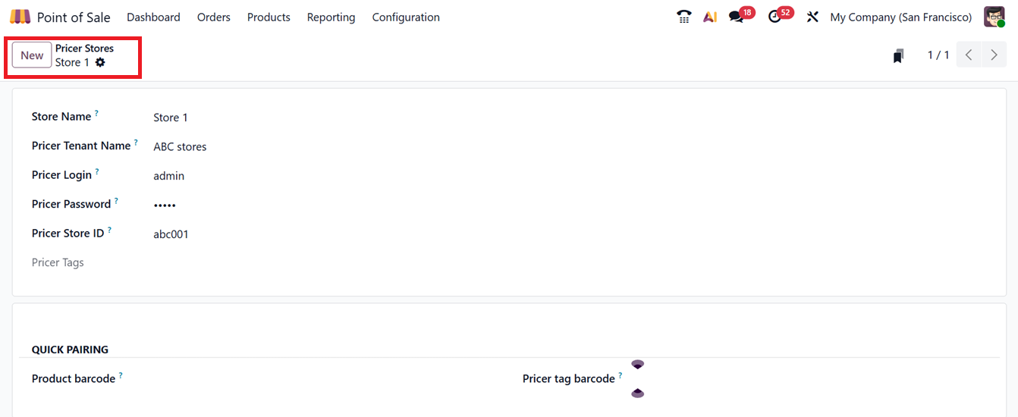Open activities clock icon with 52 badge
This screenshot has height=417, width=1018.
pos(774,17)
